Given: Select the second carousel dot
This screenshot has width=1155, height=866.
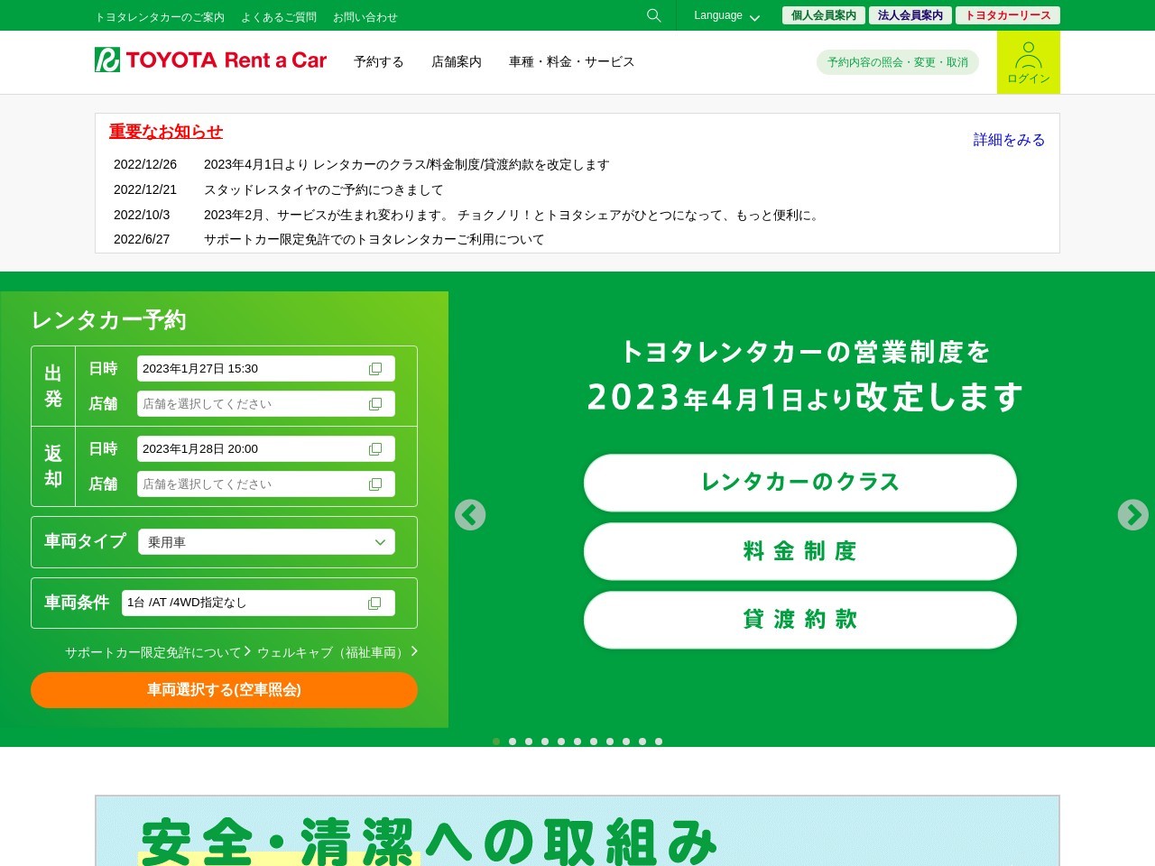Looking at the screenshot, I should 513,742.
